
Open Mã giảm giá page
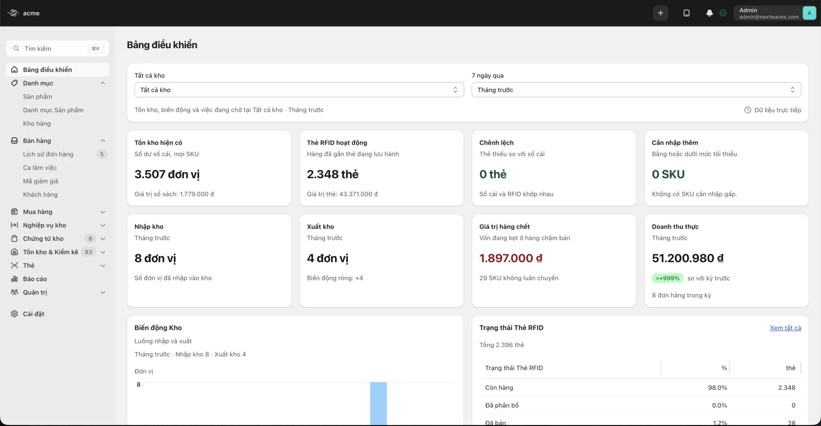[x=41, y=181]
